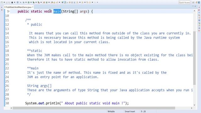Open the New wizard toolbar icon
201x113 pixels.
click(2, 3)
